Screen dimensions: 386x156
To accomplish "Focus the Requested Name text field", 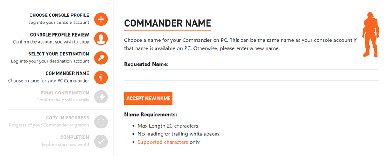I will [251, 75].
